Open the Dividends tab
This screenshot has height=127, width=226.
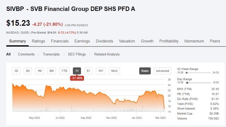point(105,41)
